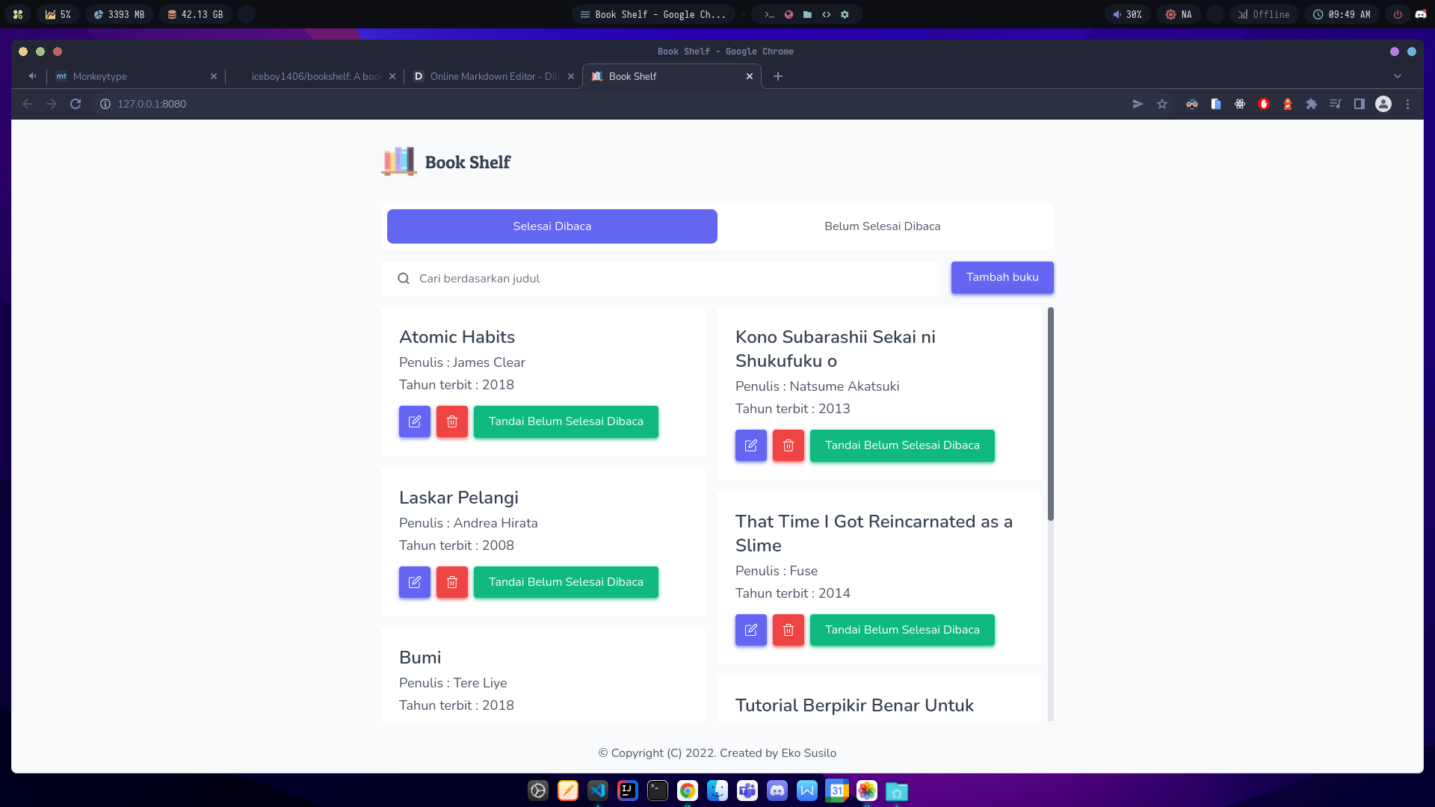
Task: Toggle Kono Subarashii to Belum Selesai Dibaca
Action: tap(902, 445)
